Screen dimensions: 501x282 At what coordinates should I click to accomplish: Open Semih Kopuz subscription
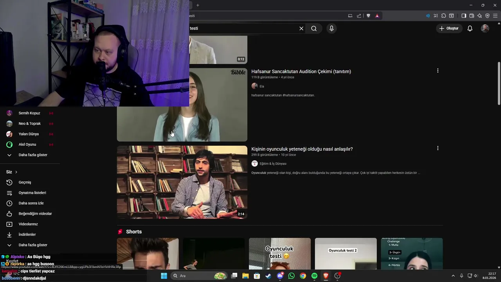[30, 113]
